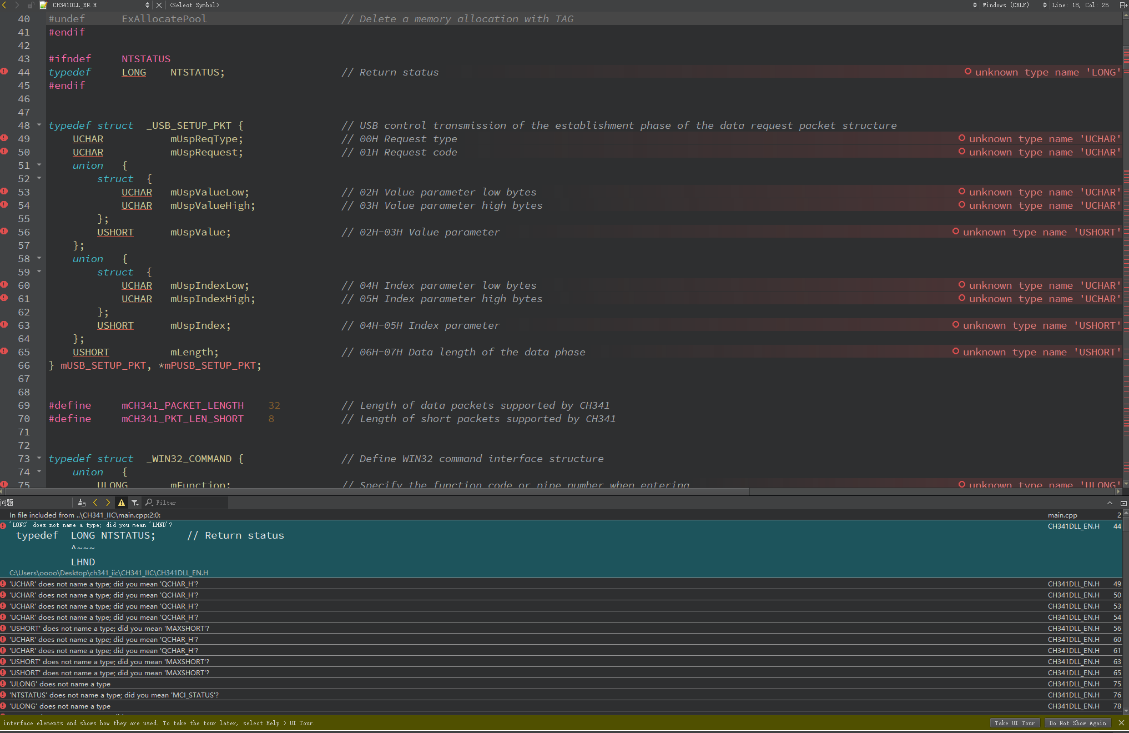The width and height of the screenshot is (1129, 733).
Task: Click the issues pane vertical scrollbar
Action: pos(1125,611)
